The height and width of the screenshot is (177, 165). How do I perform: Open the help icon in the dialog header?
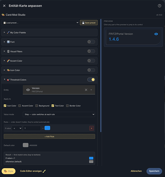(x=159, y=6)
